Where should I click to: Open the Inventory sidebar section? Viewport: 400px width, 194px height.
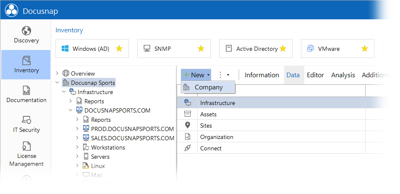click(26, 65)
